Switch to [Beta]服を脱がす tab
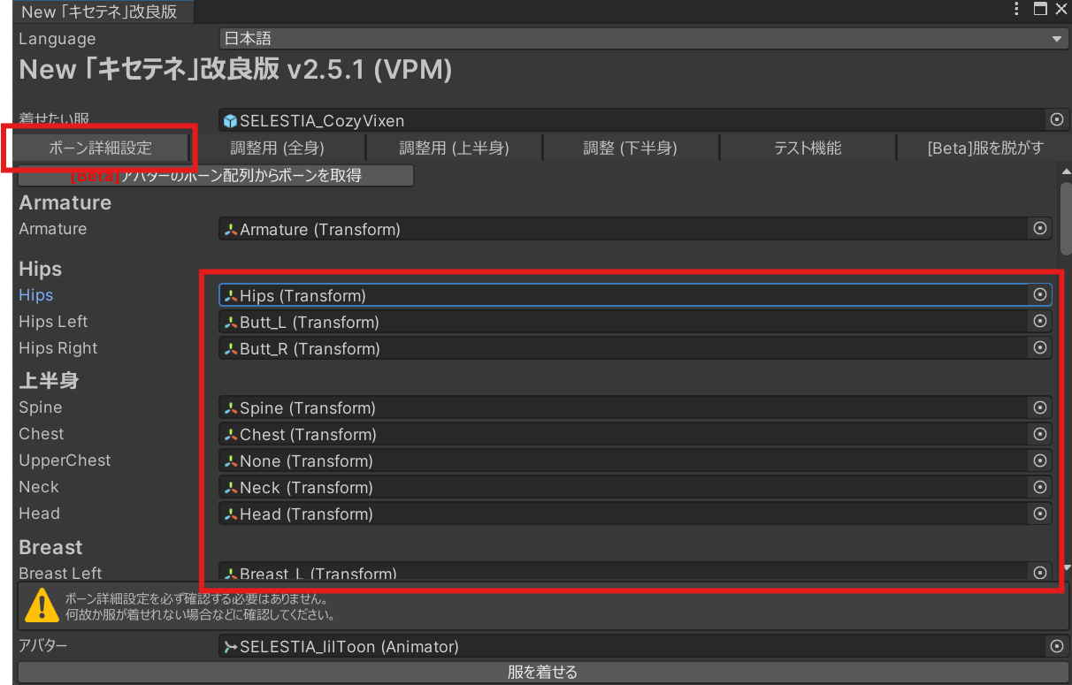 pos(984,148)
